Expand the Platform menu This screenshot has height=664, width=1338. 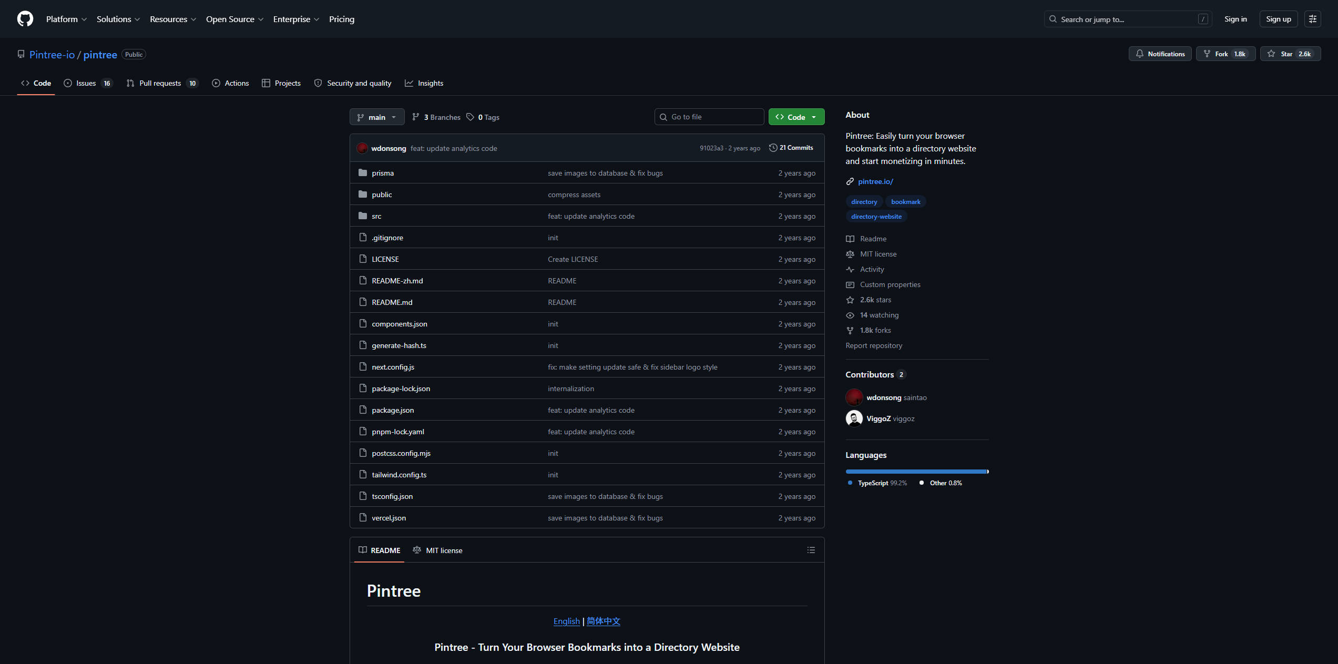(66, 19)
